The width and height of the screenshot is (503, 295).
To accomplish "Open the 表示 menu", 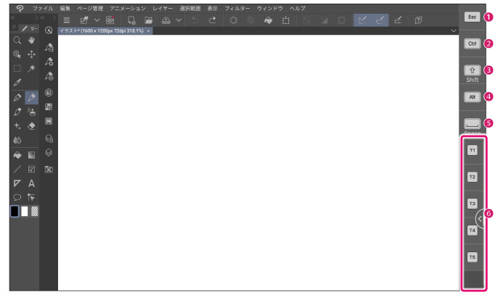I will pos(212,8).
